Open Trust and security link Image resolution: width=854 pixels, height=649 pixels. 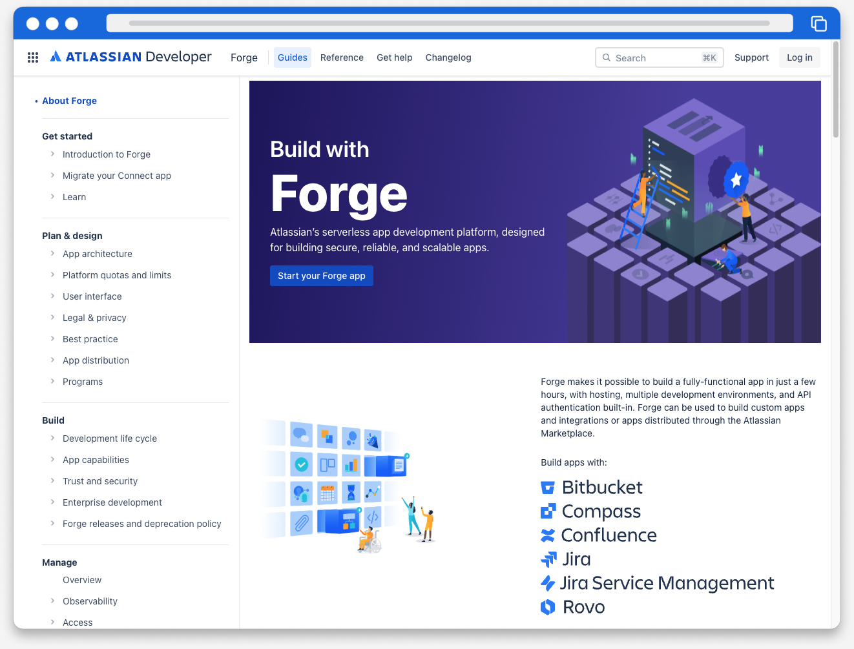tap(100, 481)
